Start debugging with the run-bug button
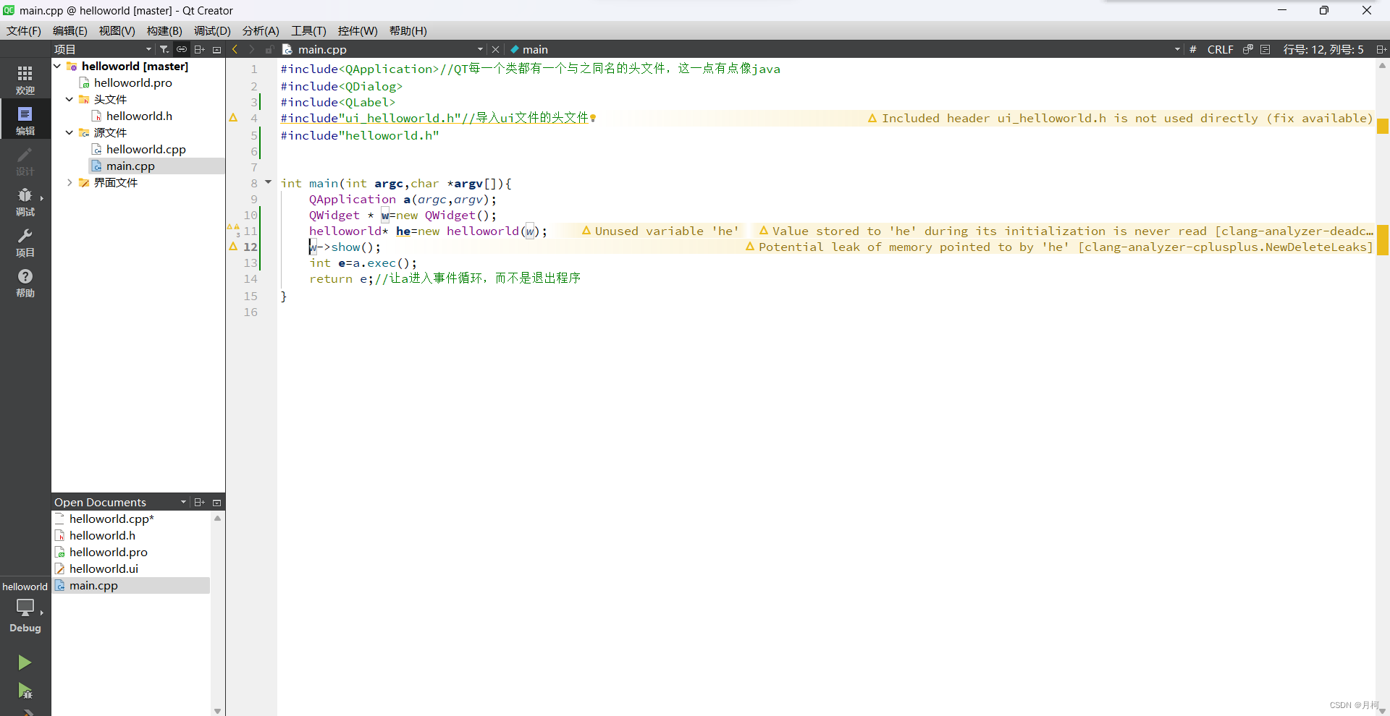 (25, 691)
